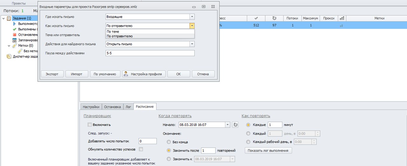Select the Расписание tab
This screenshot has height=166, width=407.
click(x=145, y=106)
